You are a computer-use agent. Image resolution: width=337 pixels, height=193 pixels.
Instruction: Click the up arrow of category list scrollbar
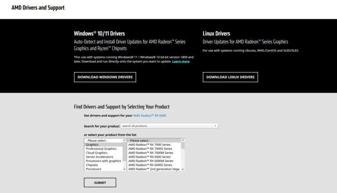click(x=124, y=140)
